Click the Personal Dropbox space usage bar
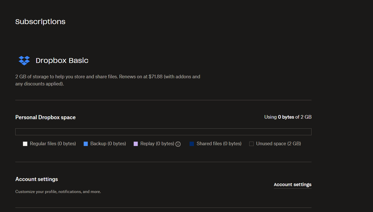373x212 pixels. (x=163, y=132)
